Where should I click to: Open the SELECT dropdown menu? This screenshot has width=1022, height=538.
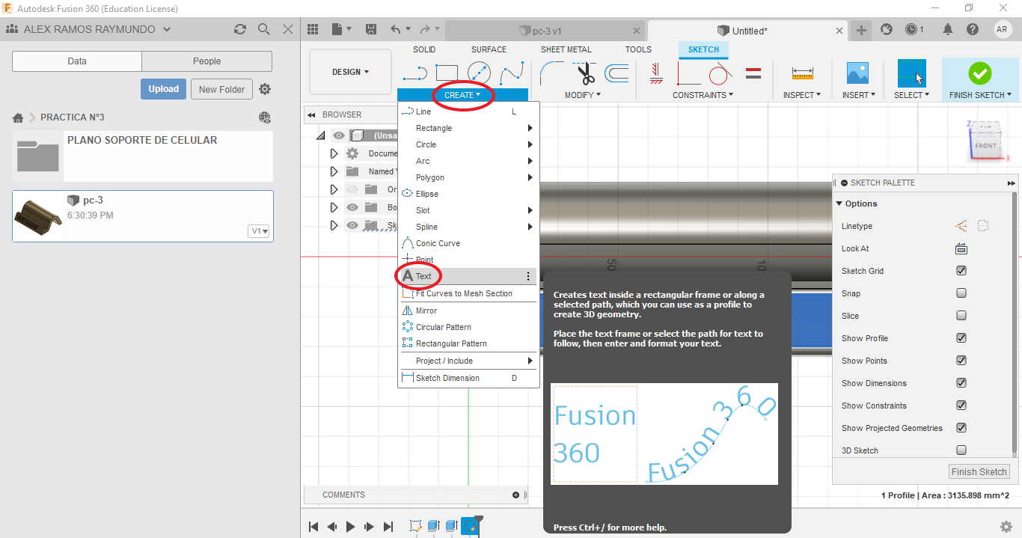[x=911, y=95]
